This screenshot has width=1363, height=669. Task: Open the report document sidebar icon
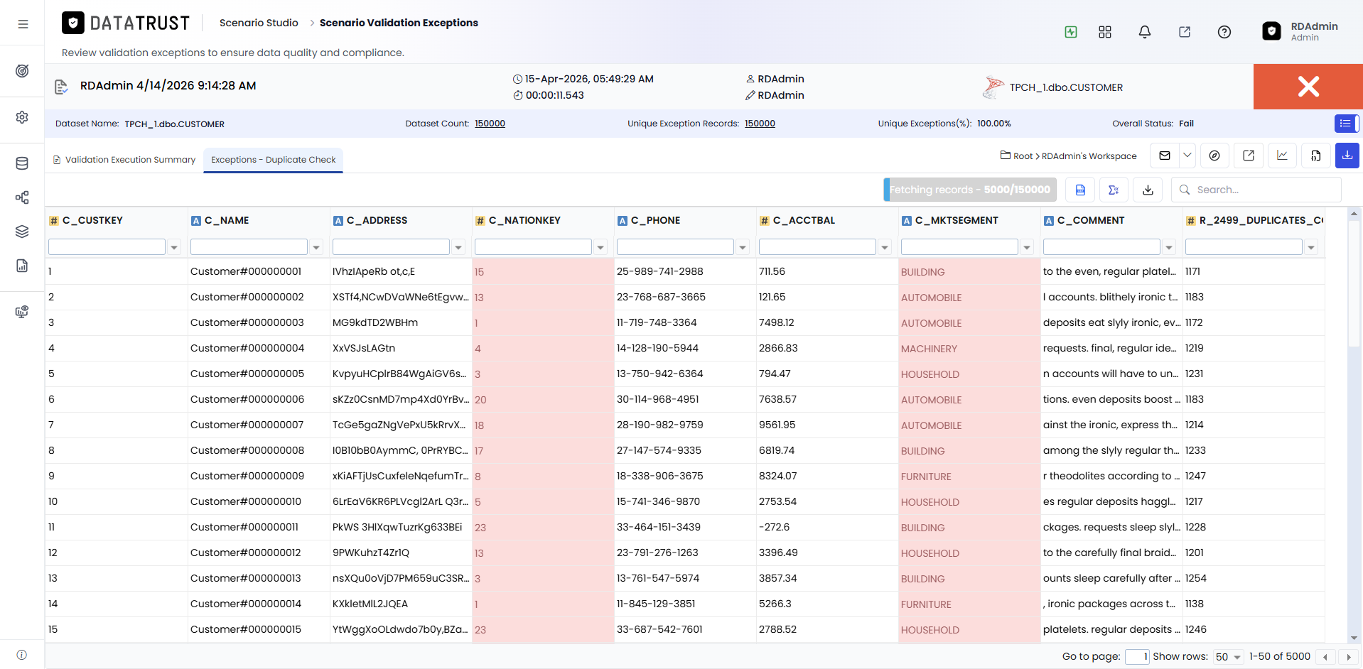click(x=23, y=266)
